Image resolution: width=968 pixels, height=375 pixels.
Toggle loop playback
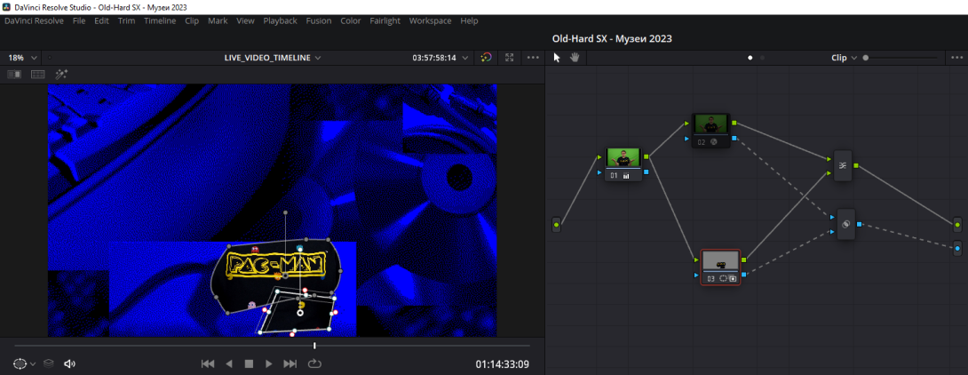coord(315,363)
